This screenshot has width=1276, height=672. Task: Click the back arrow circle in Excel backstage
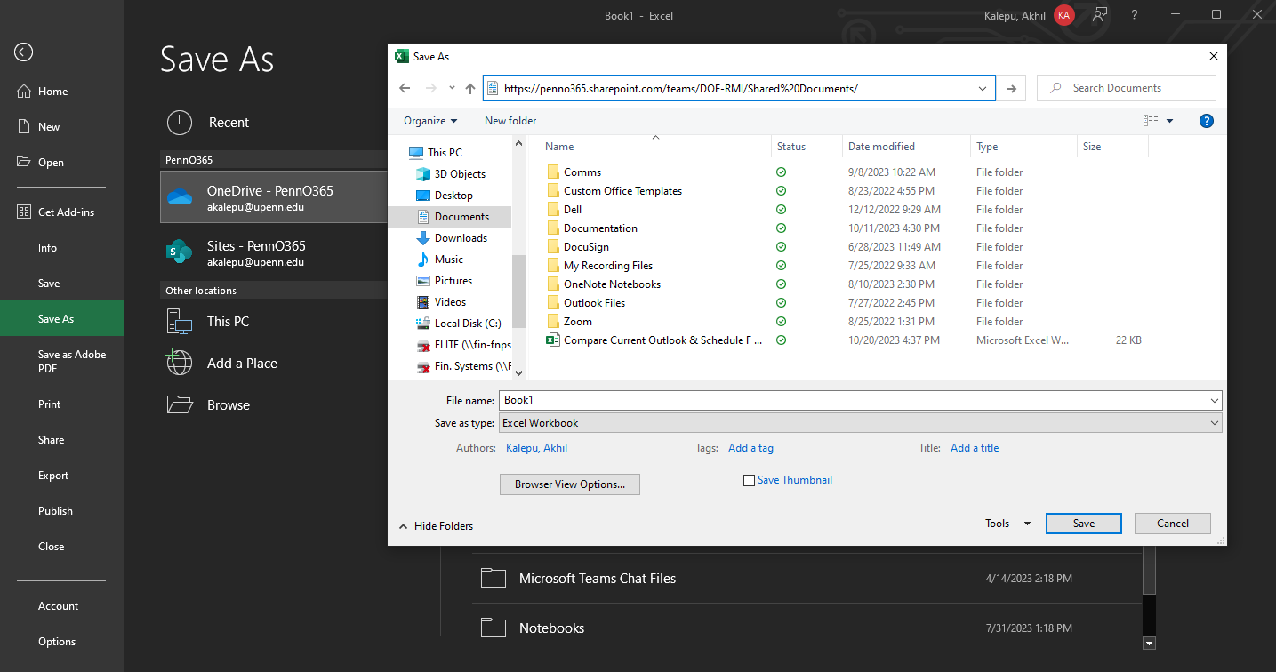[x=24, y=52]
